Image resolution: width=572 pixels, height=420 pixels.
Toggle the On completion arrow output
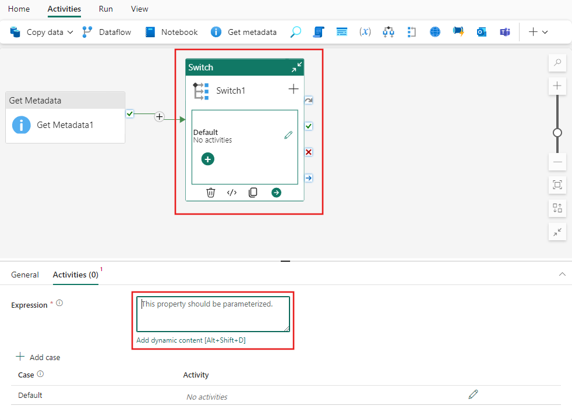308,99
